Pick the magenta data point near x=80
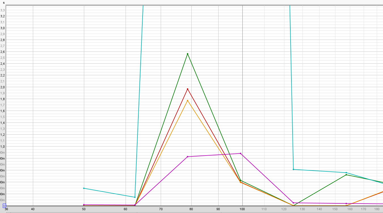The image size is (383, 213). (187, 157)
